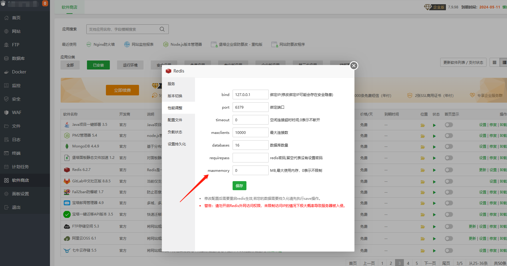This screenshot has height=266, width=507.
Task: Select 服务 tab in Redis dialog
Action: coord(178,84)
